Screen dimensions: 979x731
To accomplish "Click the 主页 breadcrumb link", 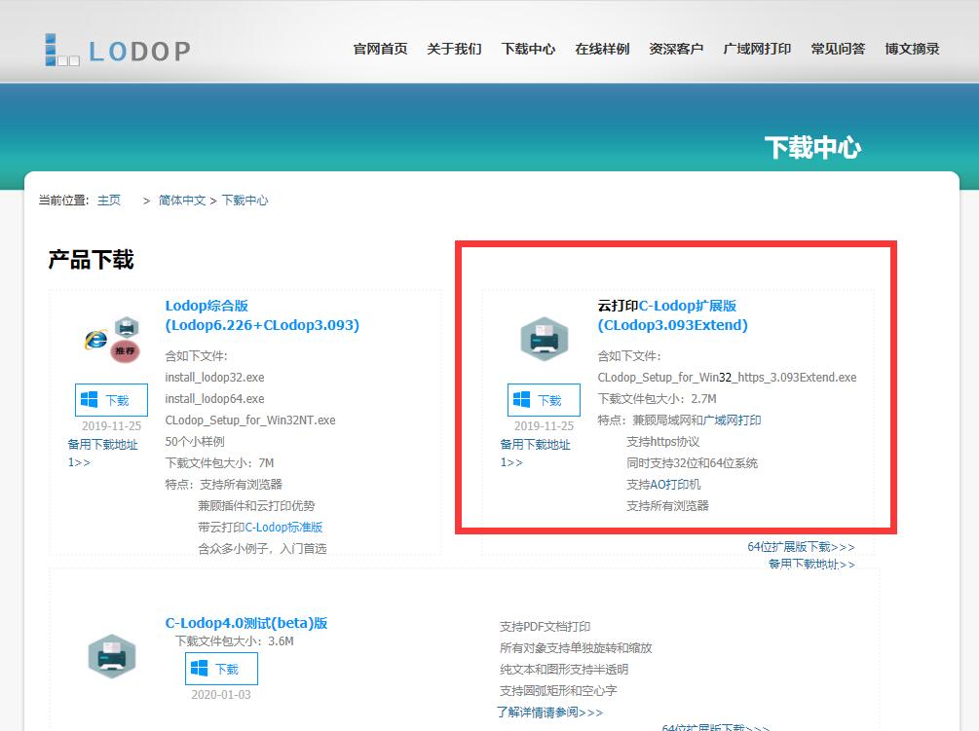I will click(x=109, y=201).
